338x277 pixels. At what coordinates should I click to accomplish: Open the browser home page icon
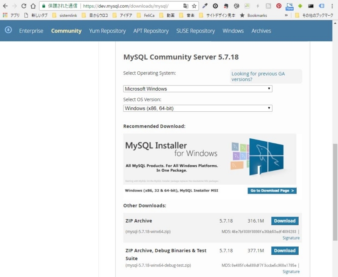[33, 6]
